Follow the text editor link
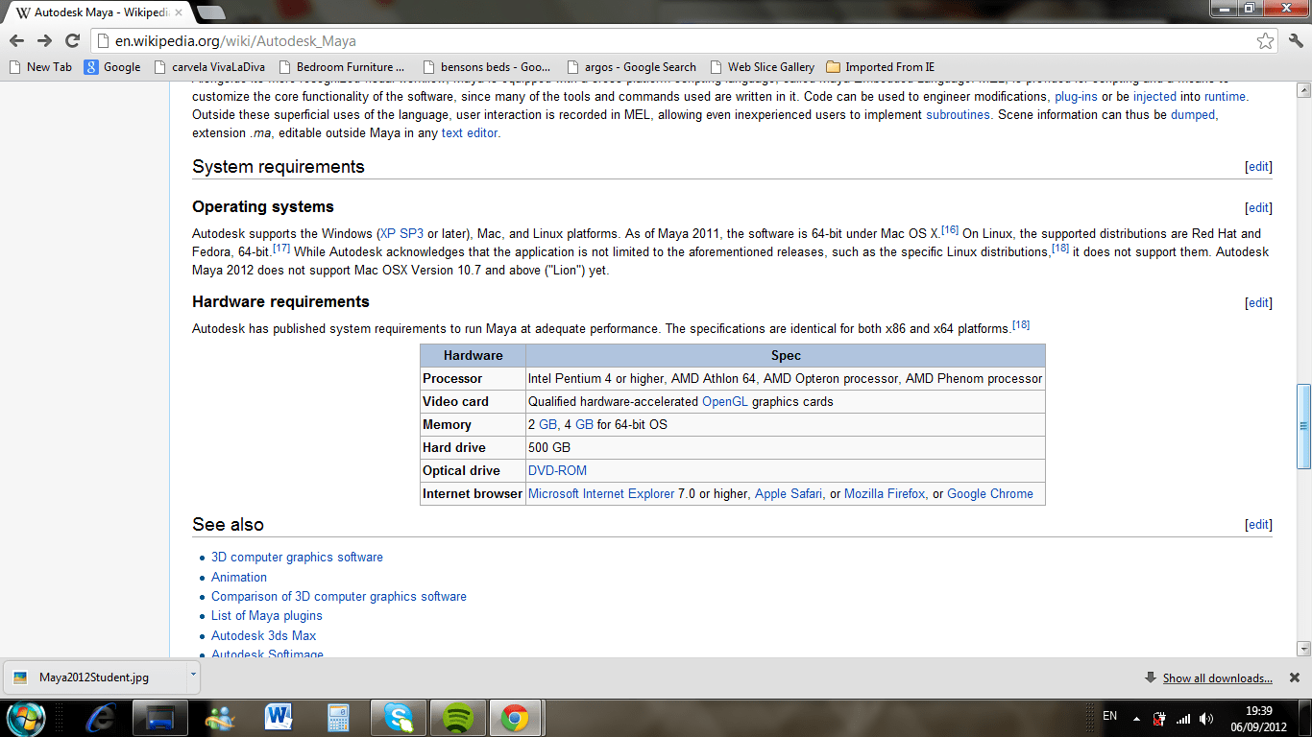The height and width of the screenshot is (737, 1312). click(x=469, y=133)
